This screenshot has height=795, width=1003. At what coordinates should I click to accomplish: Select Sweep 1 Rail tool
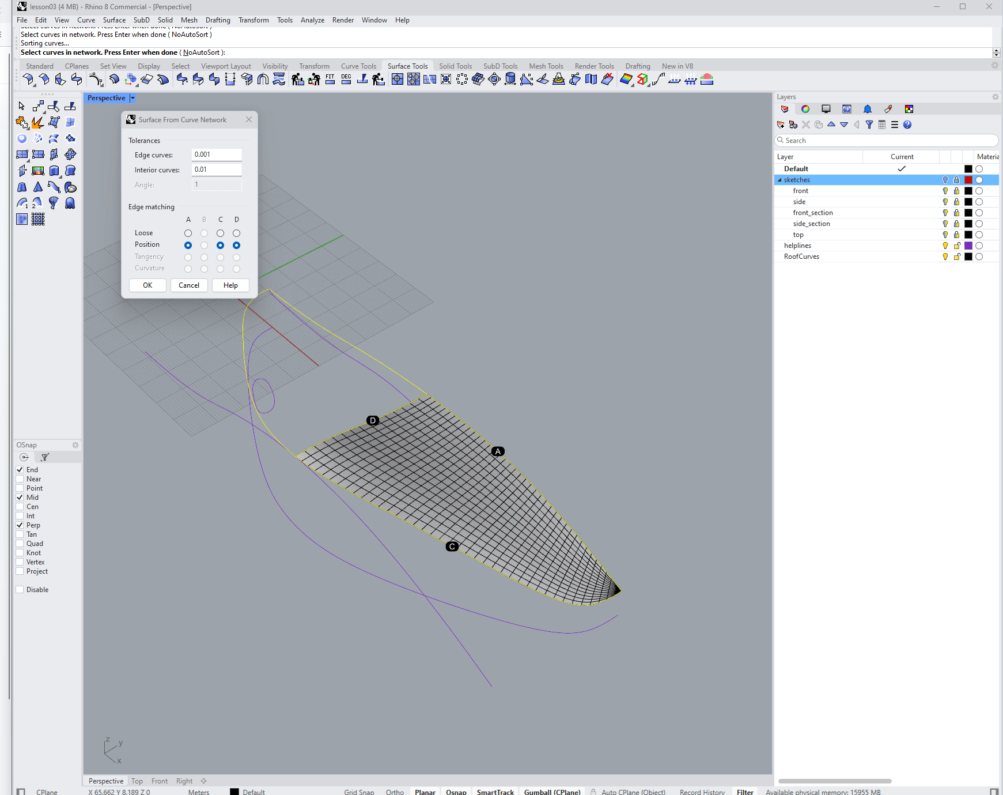click(x=21, y=203)
